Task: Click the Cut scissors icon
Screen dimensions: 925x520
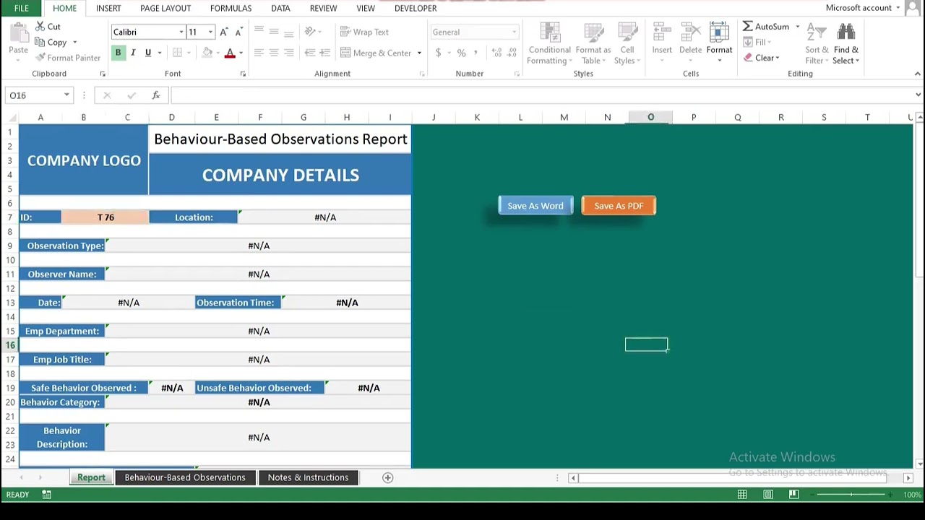Action: coord(40,27)
